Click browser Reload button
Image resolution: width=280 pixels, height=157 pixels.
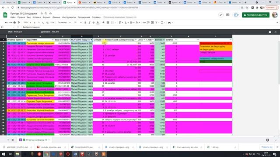click(13, 8)
